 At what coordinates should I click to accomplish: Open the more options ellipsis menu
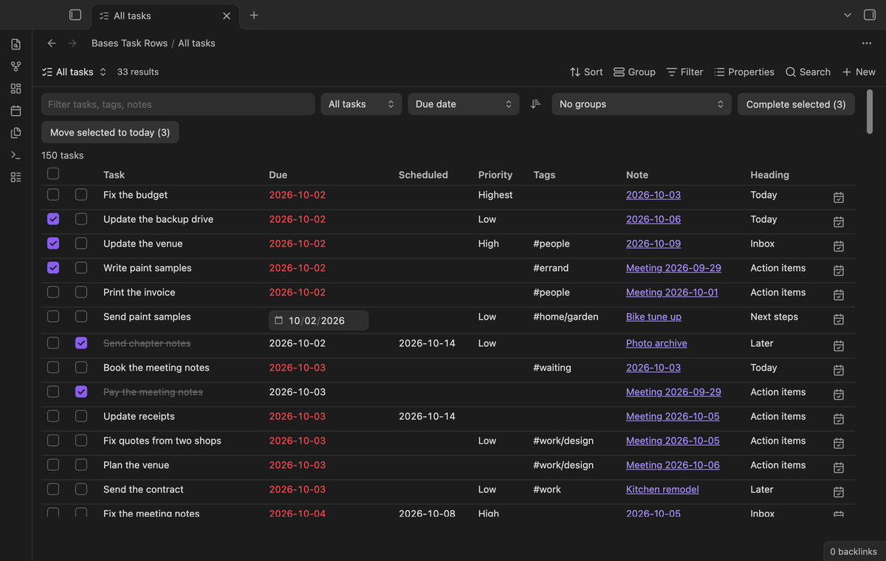coord(867,44)
